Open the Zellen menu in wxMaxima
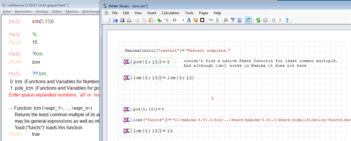 pos(57,12)
